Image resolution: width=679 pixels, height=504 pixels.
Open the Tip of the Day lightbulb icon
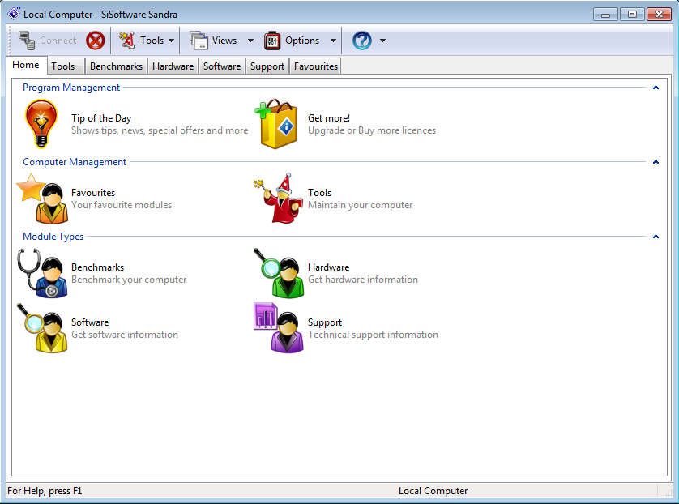(41, 124)
